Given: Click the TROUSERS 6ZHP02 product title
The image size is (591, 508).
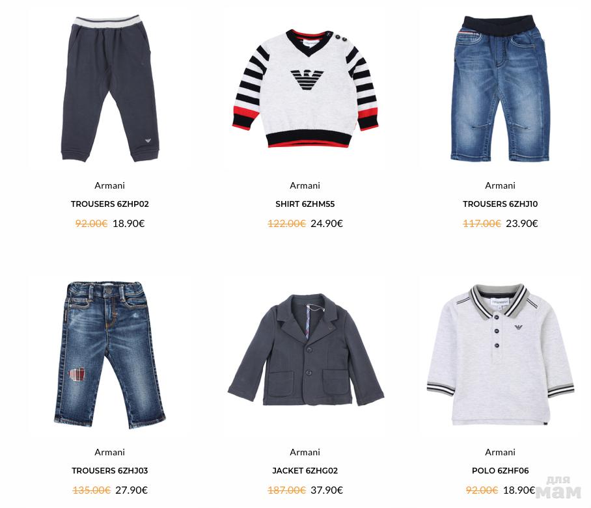Looking at the screenshot, I should coord(110,204).
